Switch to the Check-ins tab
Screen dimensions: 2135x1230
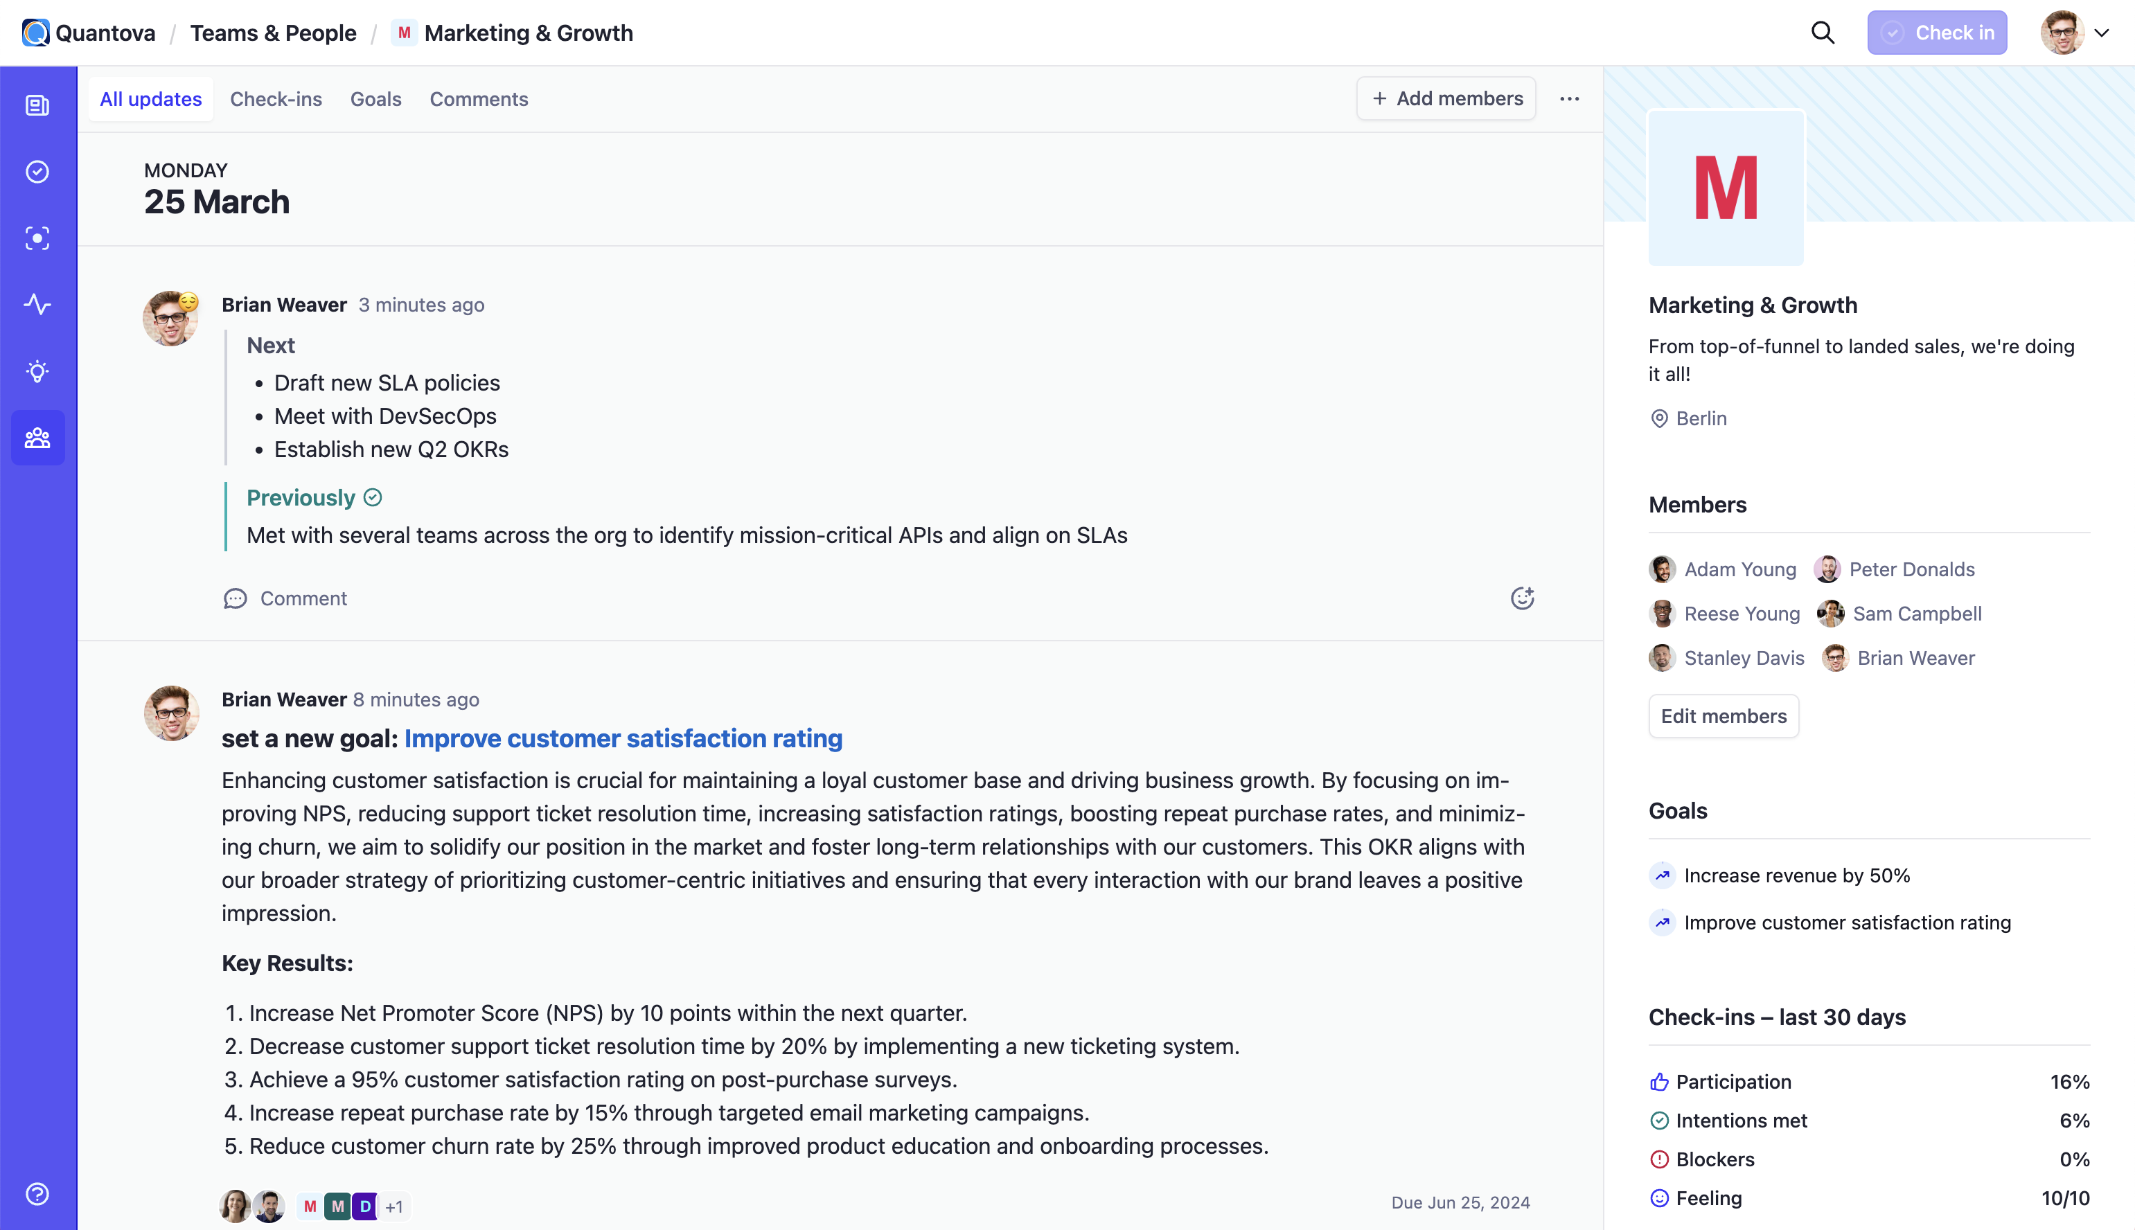click(x=274, y=98)
